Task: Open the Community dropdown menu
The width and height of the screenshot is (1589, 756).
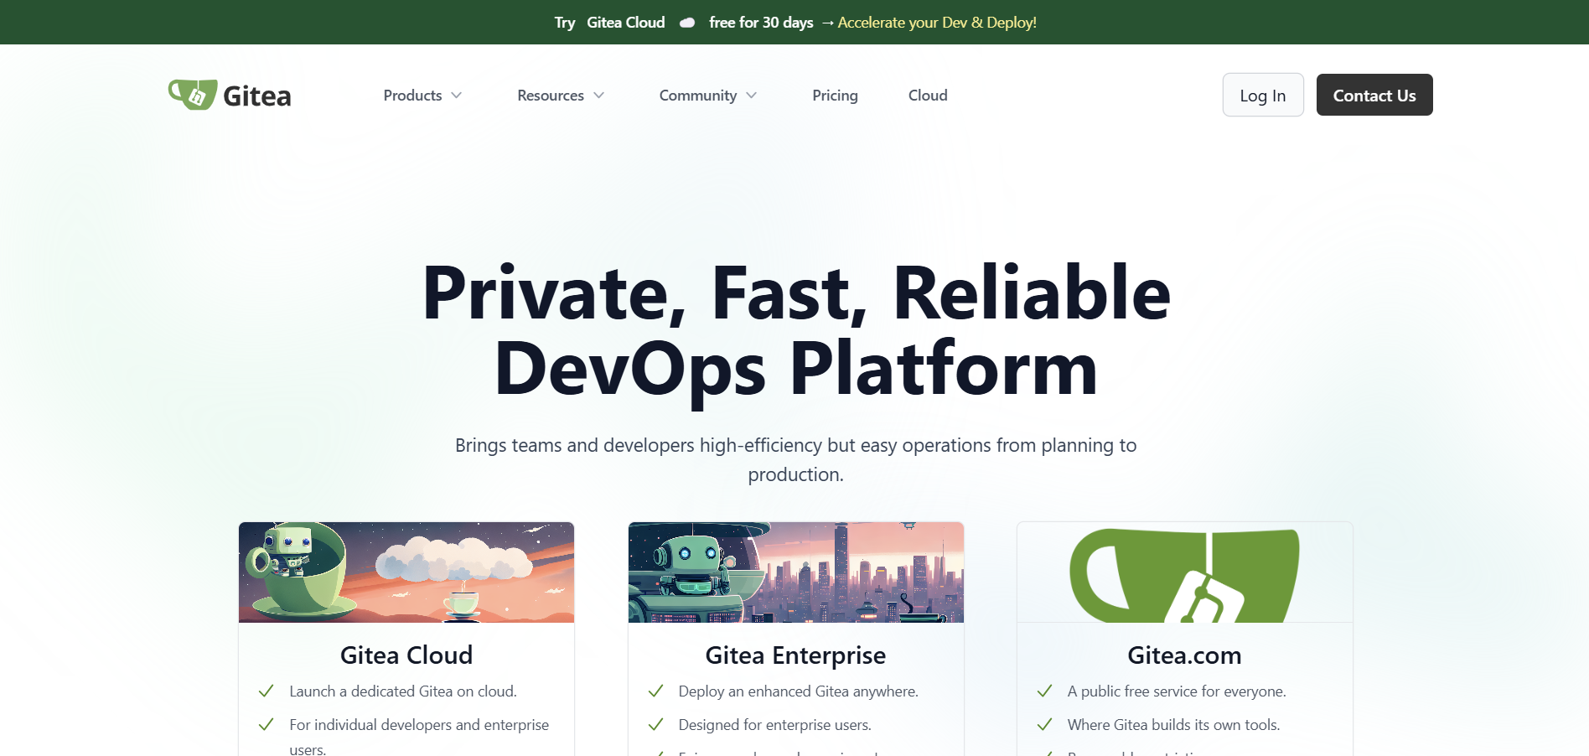Action: coord(707,96)
